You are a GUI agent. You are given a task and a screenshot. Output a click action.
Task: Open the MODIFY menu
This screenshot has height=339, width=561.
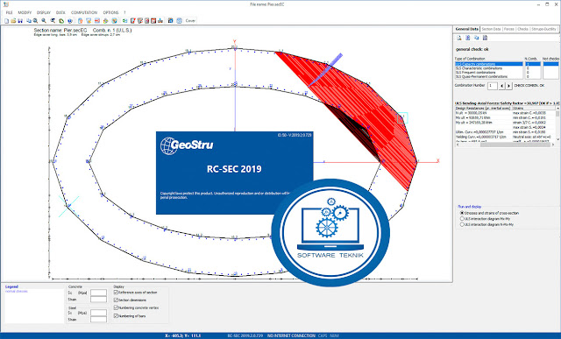[x=25, y=12]
